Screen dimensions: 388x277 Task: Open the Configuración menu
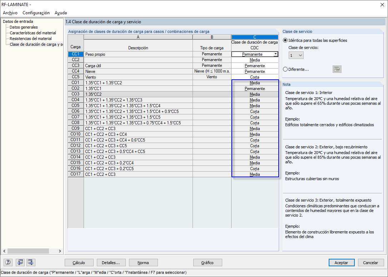(36, 13)
